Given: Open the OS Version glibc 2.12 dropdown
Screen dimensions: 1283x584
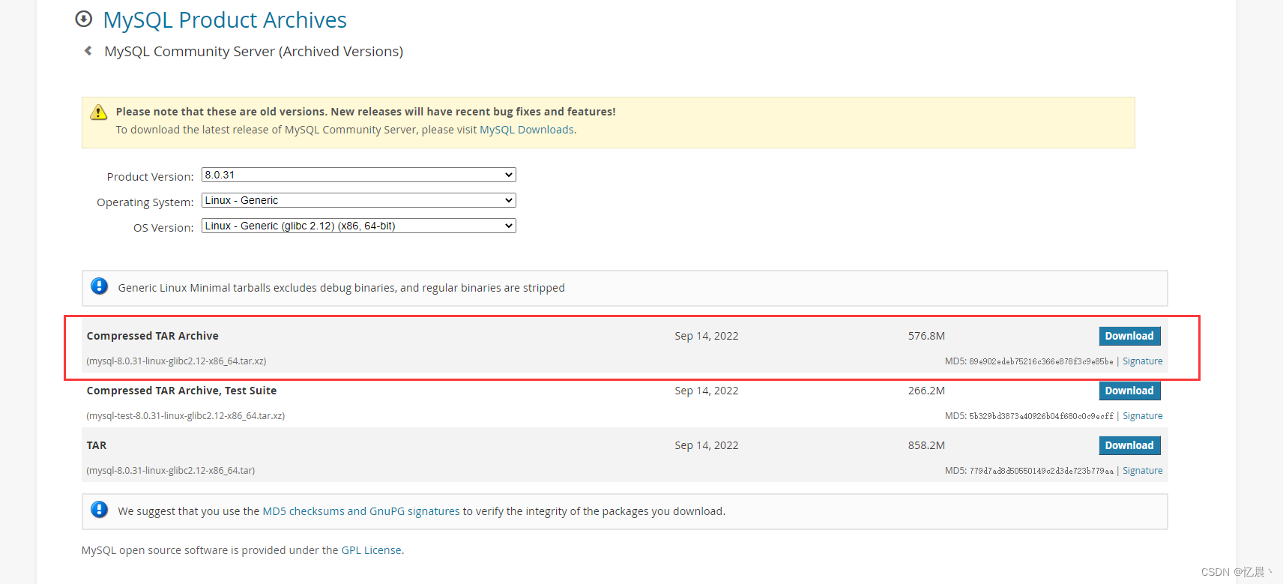Looking at the screenshot, I should click(x=359, y=226).
